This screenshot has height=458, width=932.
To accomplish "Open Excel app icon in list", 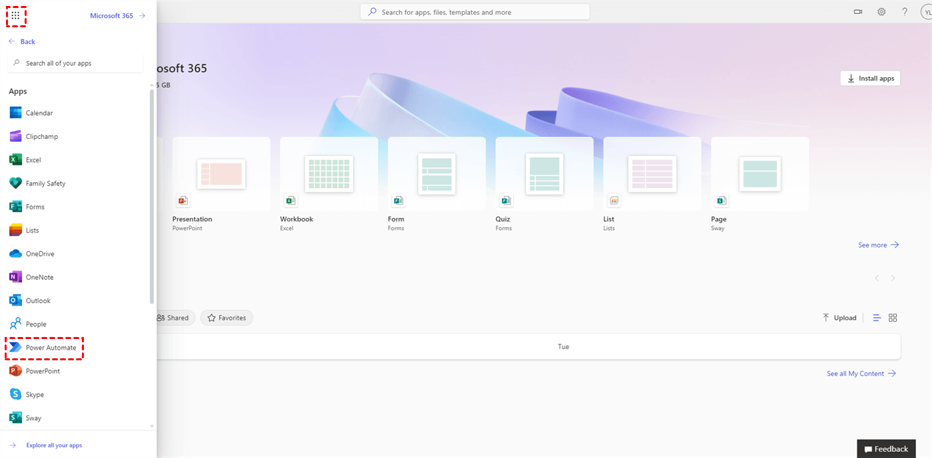I will 16,160.
